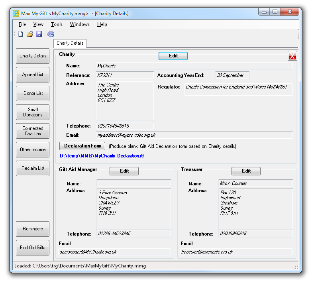Click the charity Telephone field 0207164946516
Screen dimensions: 312x281
coord(125,126)
